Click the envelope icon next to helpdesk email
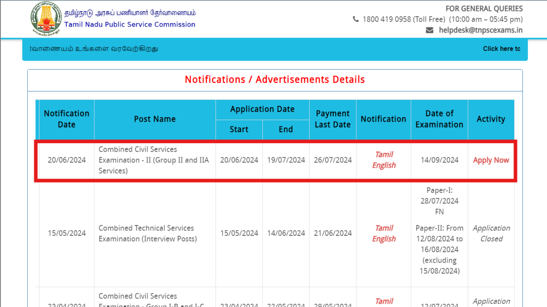Viewport: 547px width, 307px height. click(429, 30)
